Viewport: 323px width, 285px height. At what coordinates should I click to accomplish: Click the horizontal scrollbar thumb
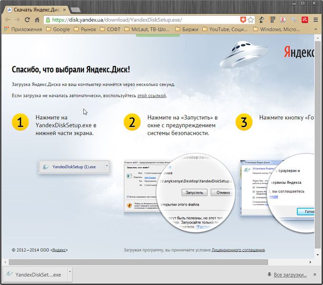pos(138,262)
